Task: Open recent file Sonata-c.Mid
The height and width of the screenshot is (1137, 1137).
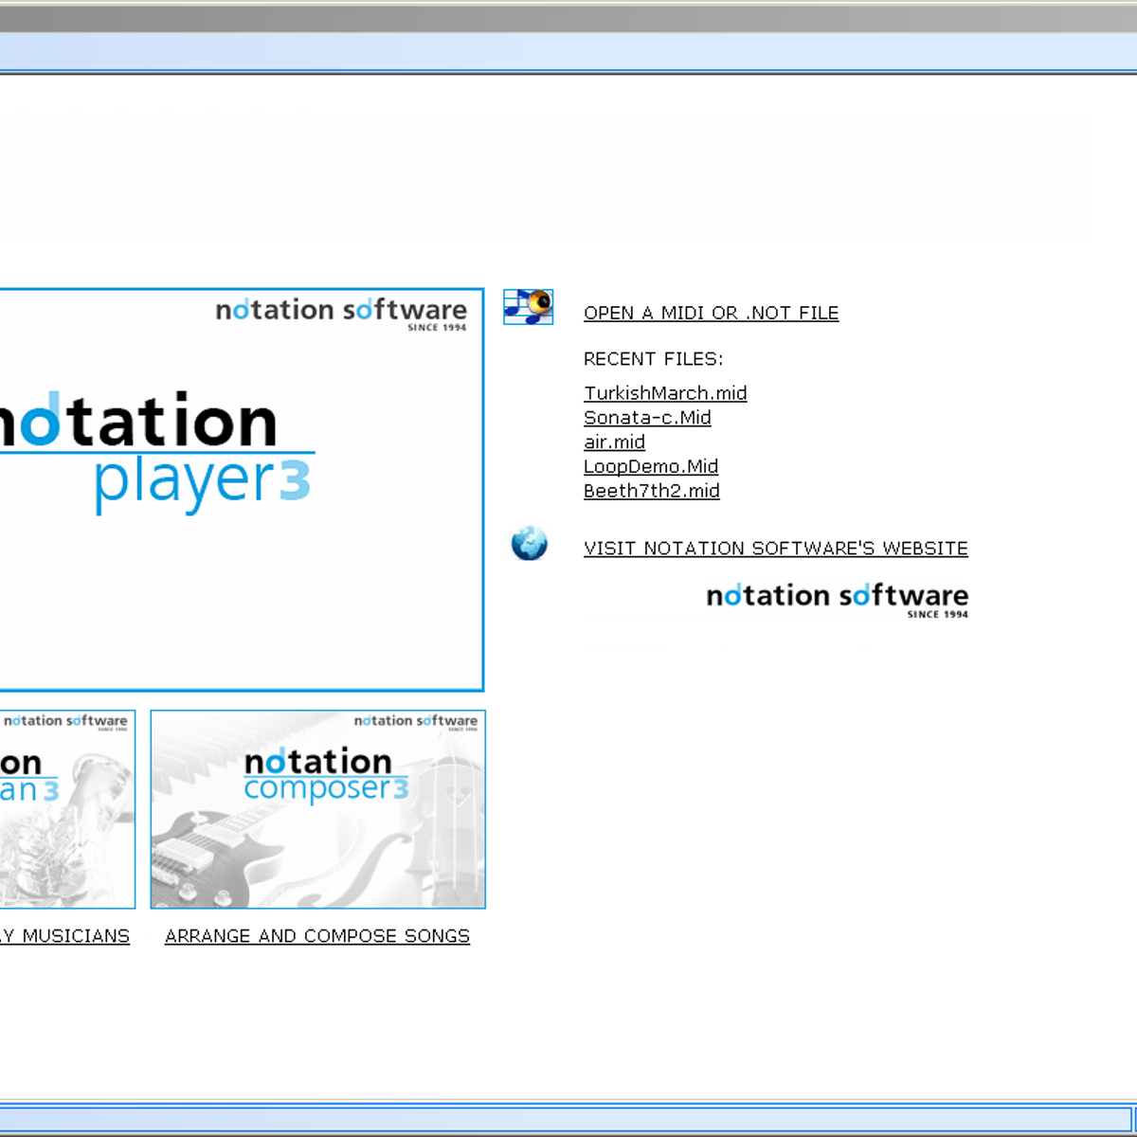Action: pos(647,418)
